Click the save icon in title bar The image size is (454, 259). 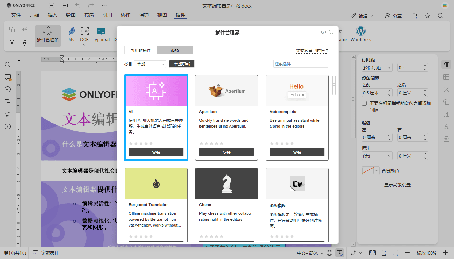(x=51, y=5)
